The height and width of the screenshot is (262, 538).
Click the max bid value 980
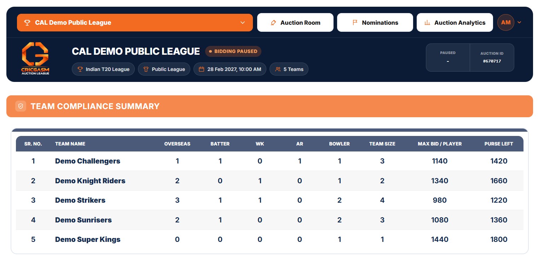[x=440, y=200]
